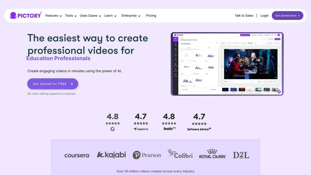311x175 pixels.
Task: Click Get started for FREE button
Action: point(53,84)
